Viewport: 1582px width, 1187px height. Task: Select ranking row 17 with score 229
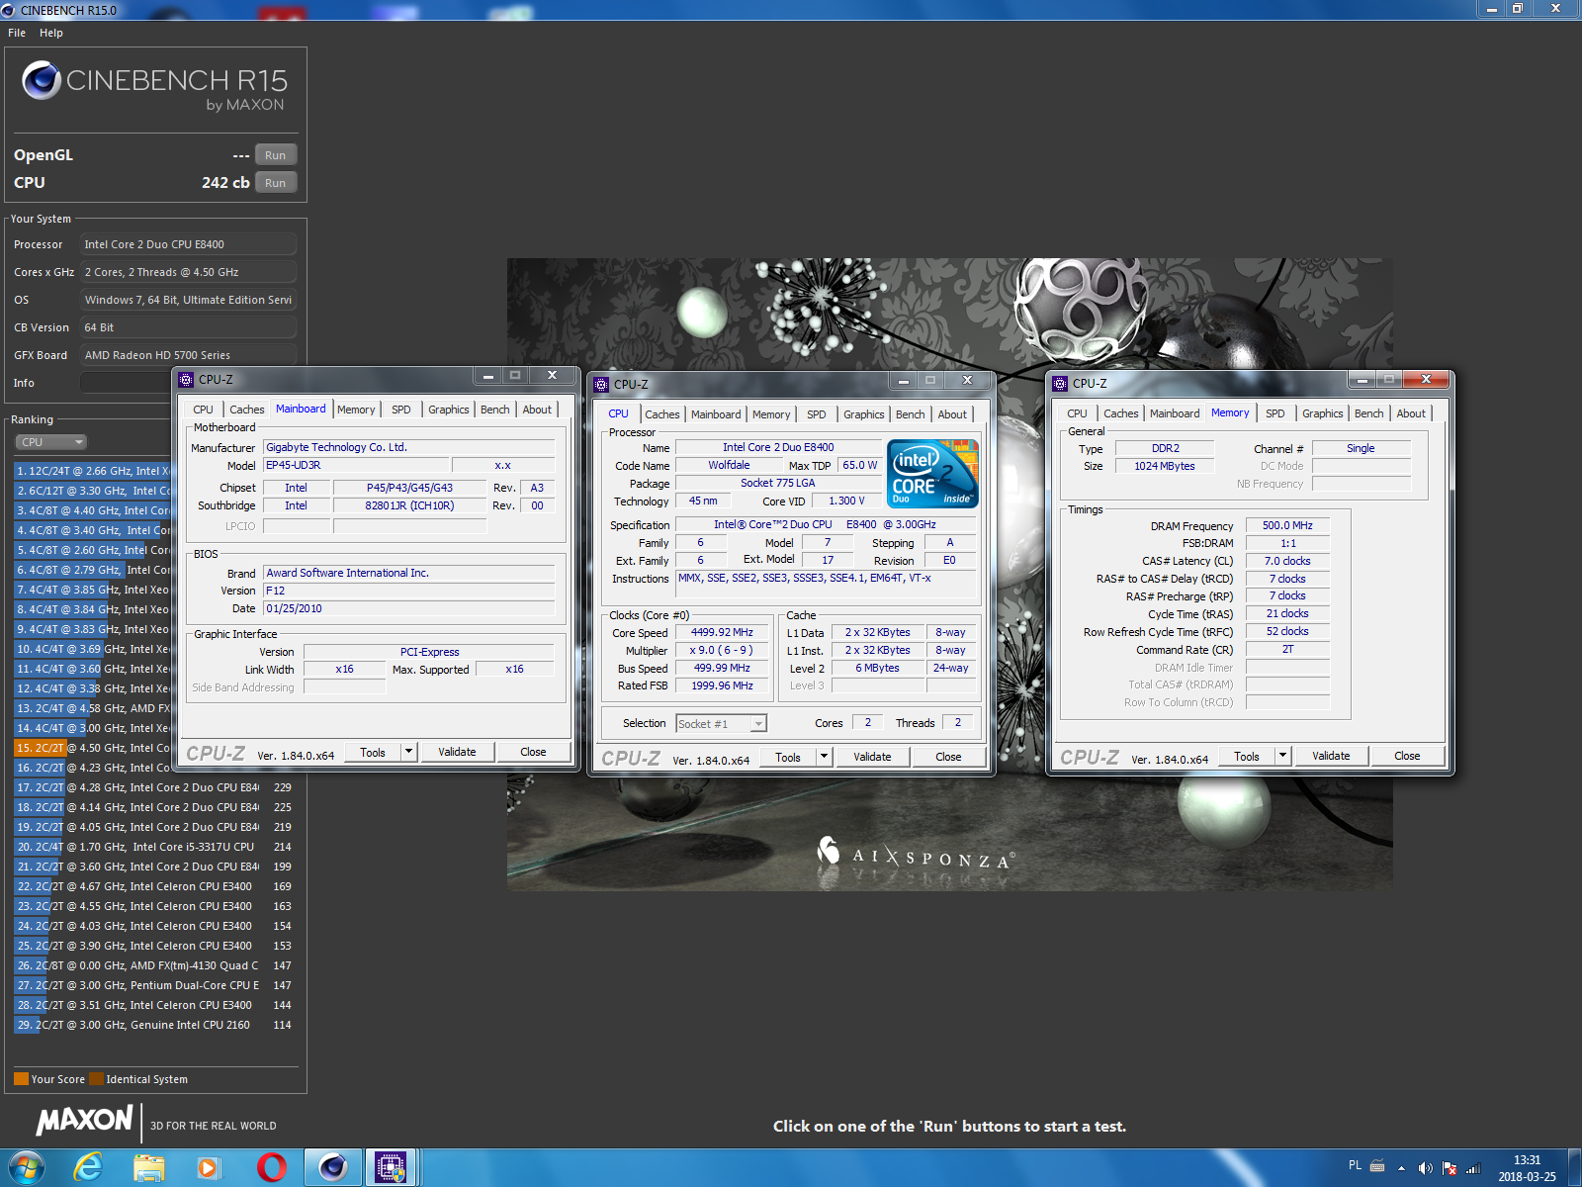coord(155,787)
